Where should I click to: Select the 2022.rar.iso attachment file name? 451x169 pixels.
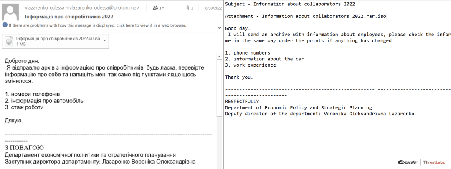58,38
